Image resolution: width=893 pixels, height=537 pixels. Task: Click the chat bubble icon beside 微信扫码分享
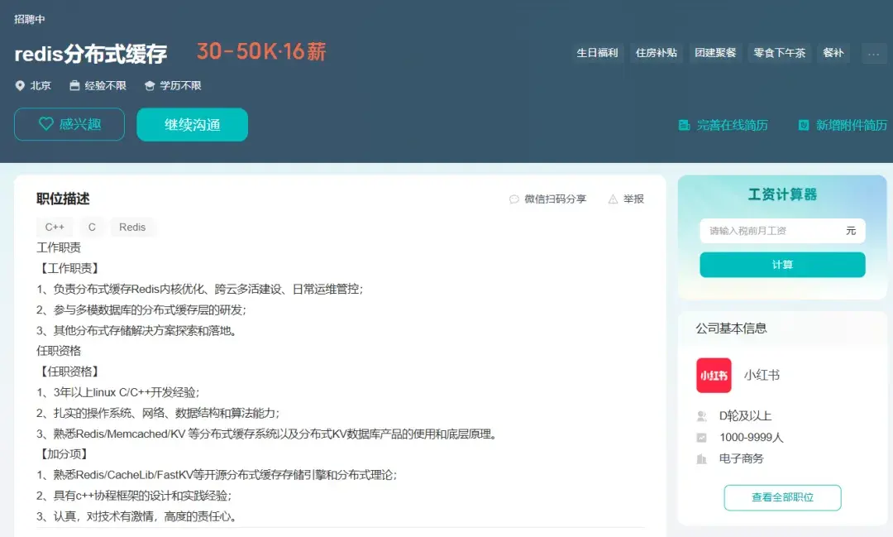(x=513, y=199)
